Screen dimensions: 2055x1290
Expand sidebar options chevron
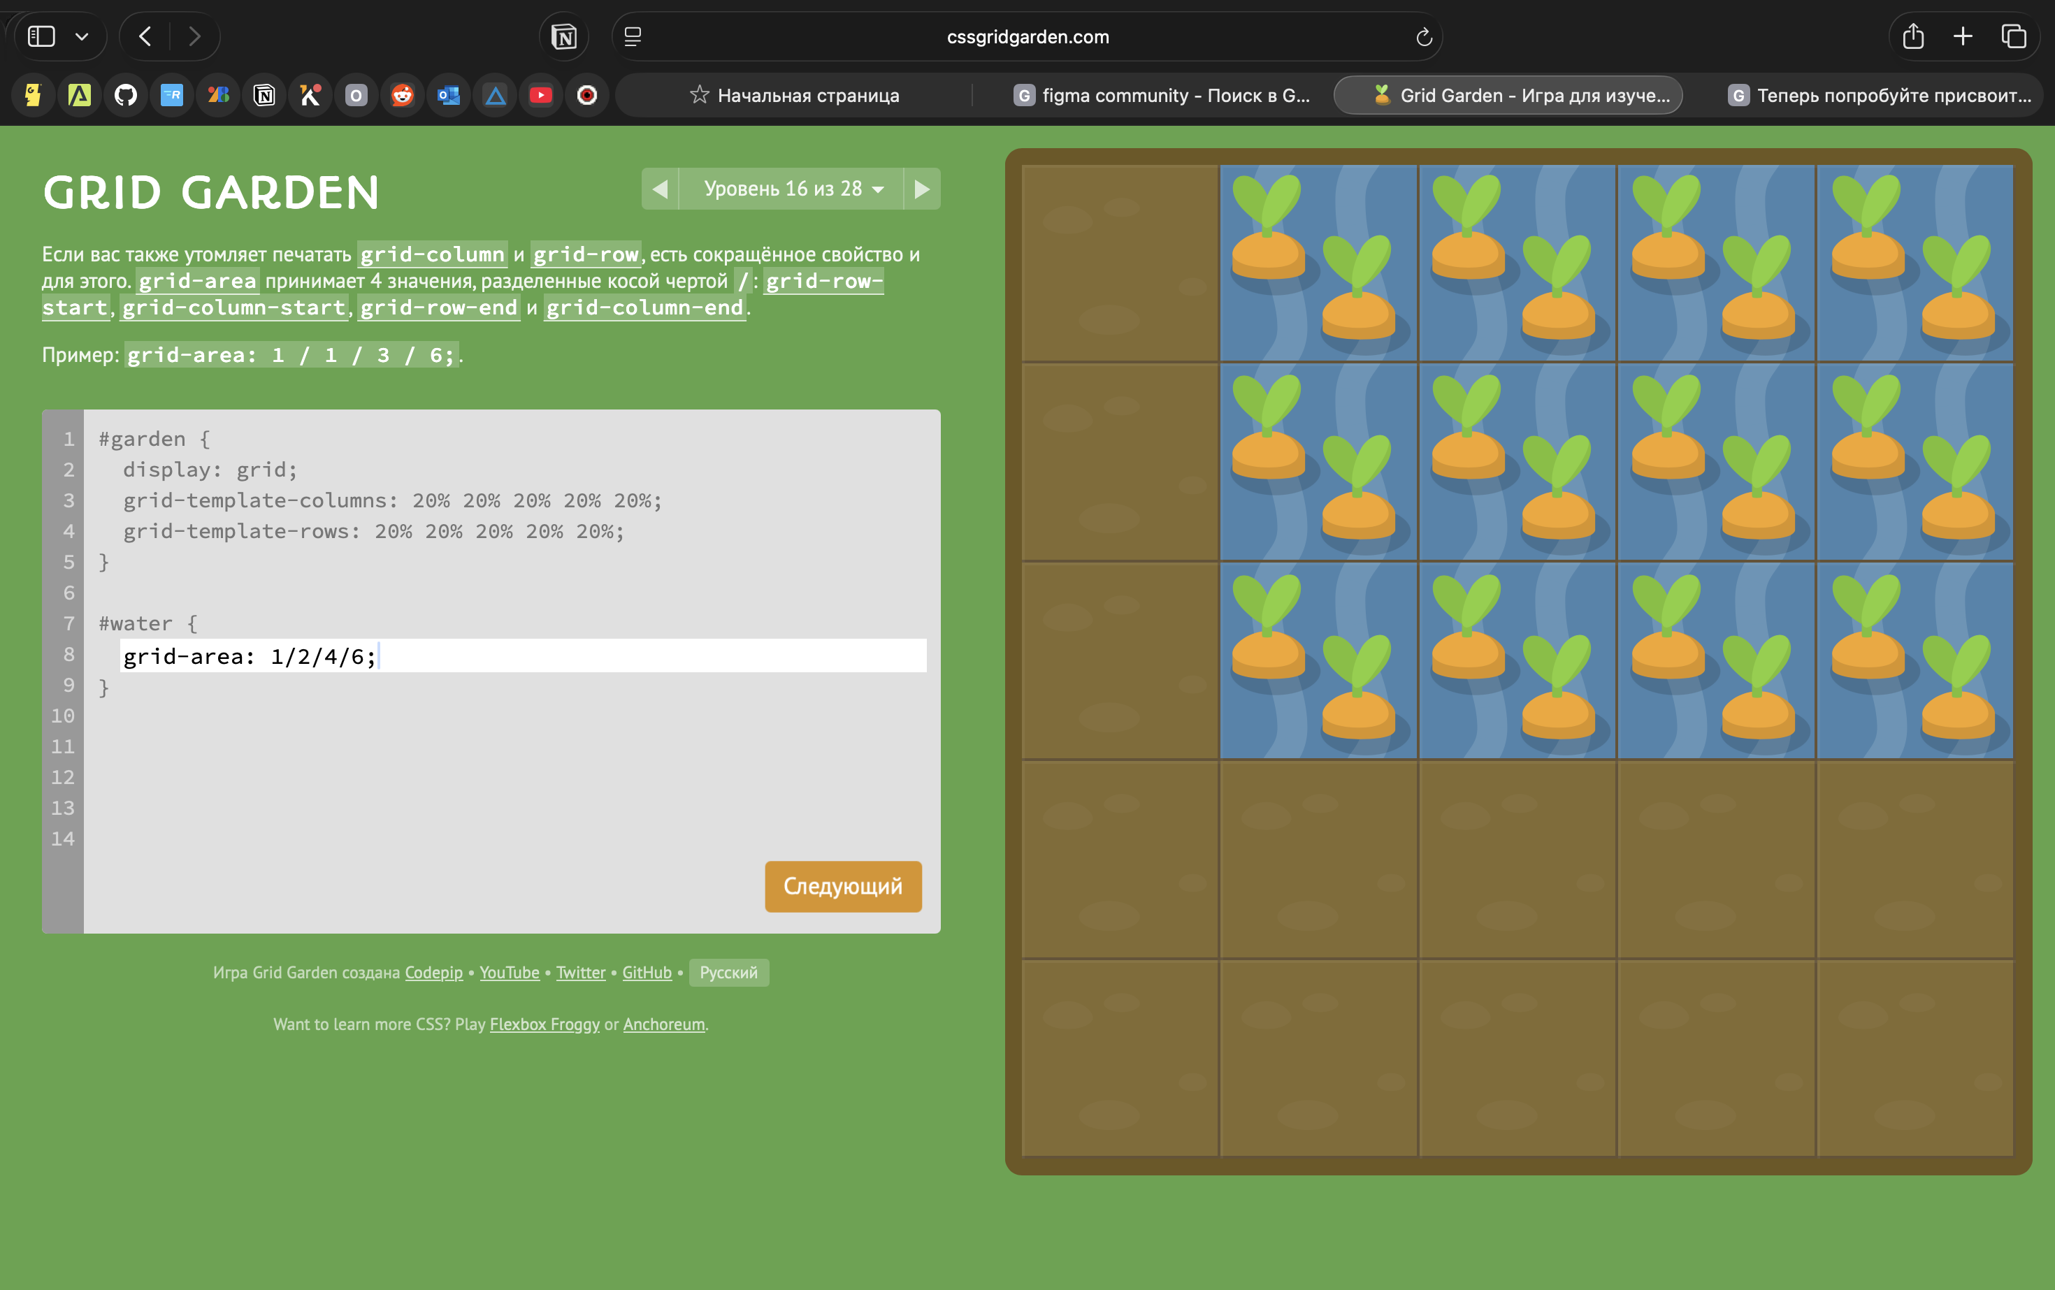tap(82, 36)
